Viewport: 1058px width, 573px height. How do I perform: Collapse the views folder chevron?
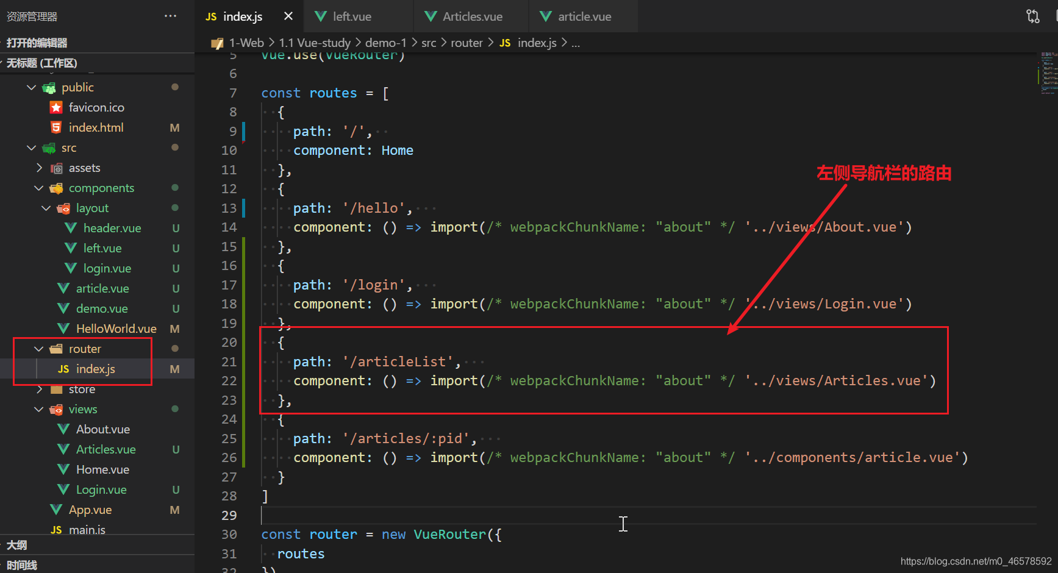[x=39, y=409]
